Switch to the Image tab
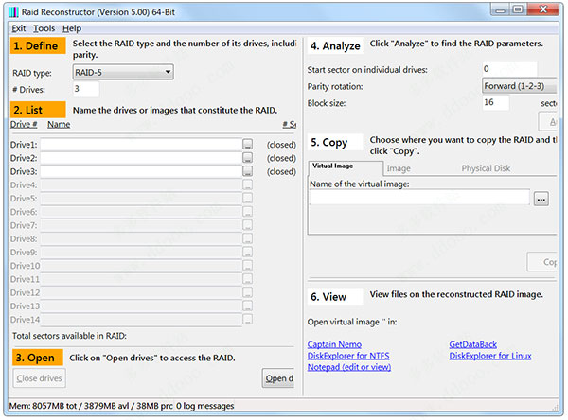568x420 pixels. tap(399, 168)
